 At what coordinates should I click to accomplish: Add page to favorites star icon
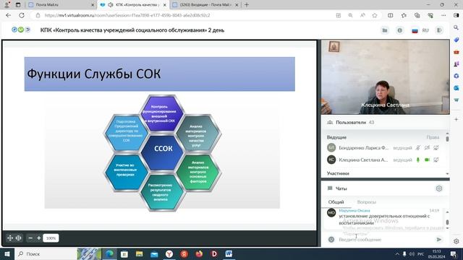point(375,15)
